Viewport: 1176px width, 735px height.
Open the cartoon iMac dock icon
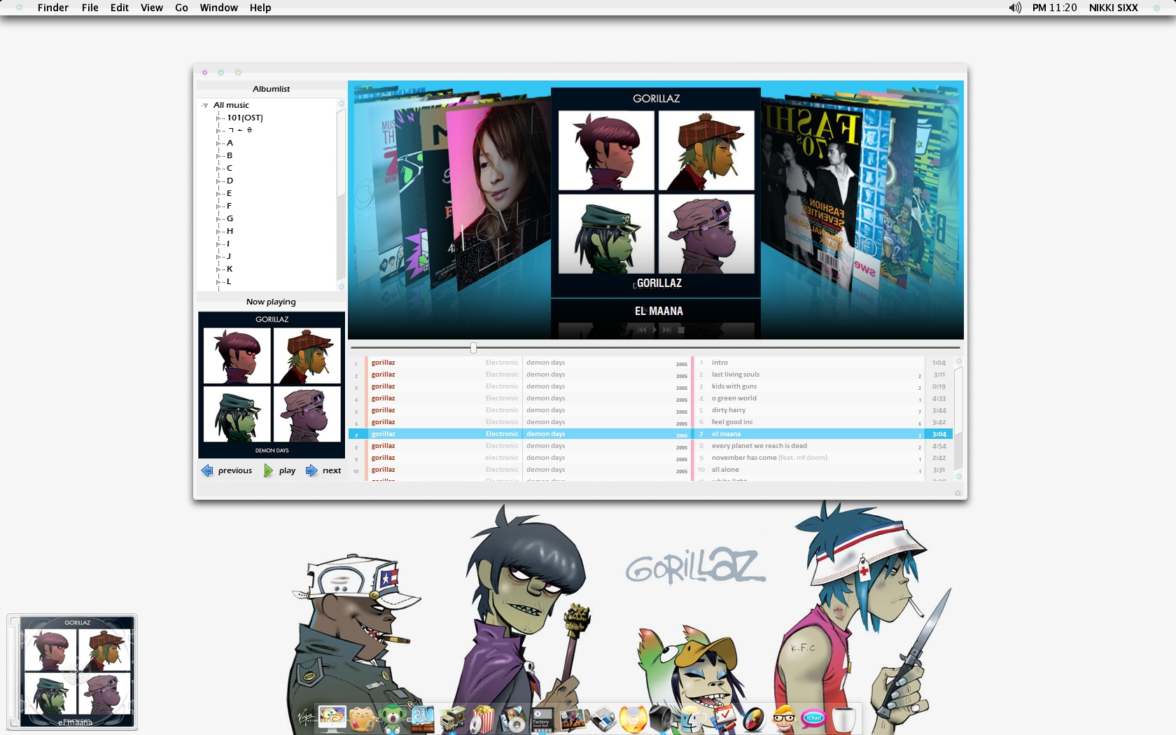pyautogui.click(x=332, y=719)
